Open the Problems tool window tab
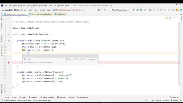 click(33, 97)
